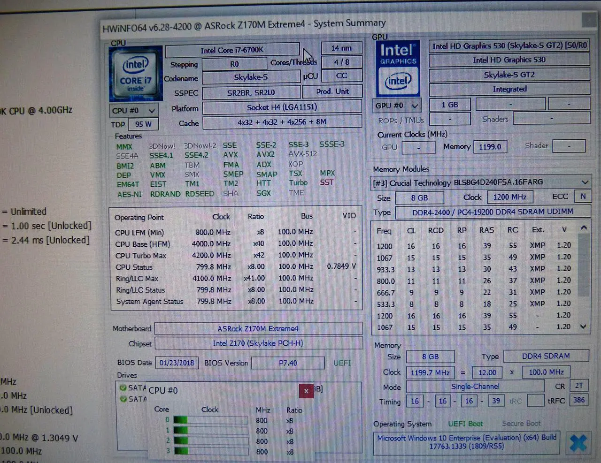Click the AES-NI feature label
Viewport: 601px width, 463px height.
click(129, 194)
